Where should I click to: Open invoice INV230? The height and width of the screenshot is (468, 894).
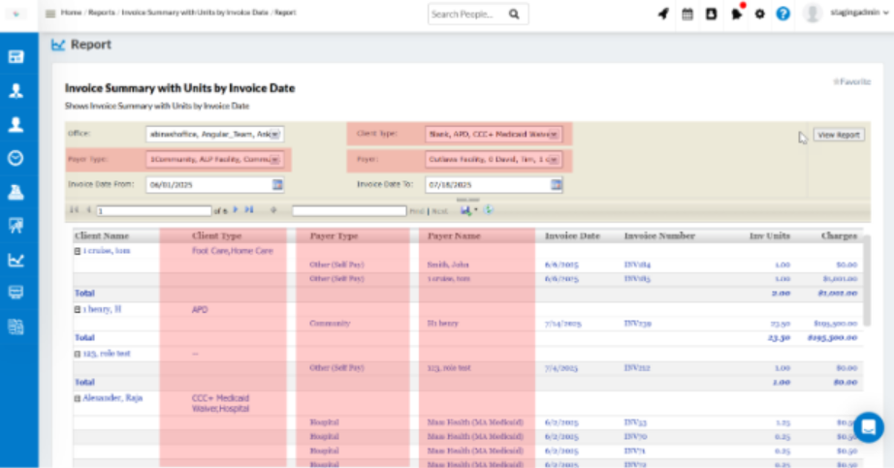click(x=637, y=324)
